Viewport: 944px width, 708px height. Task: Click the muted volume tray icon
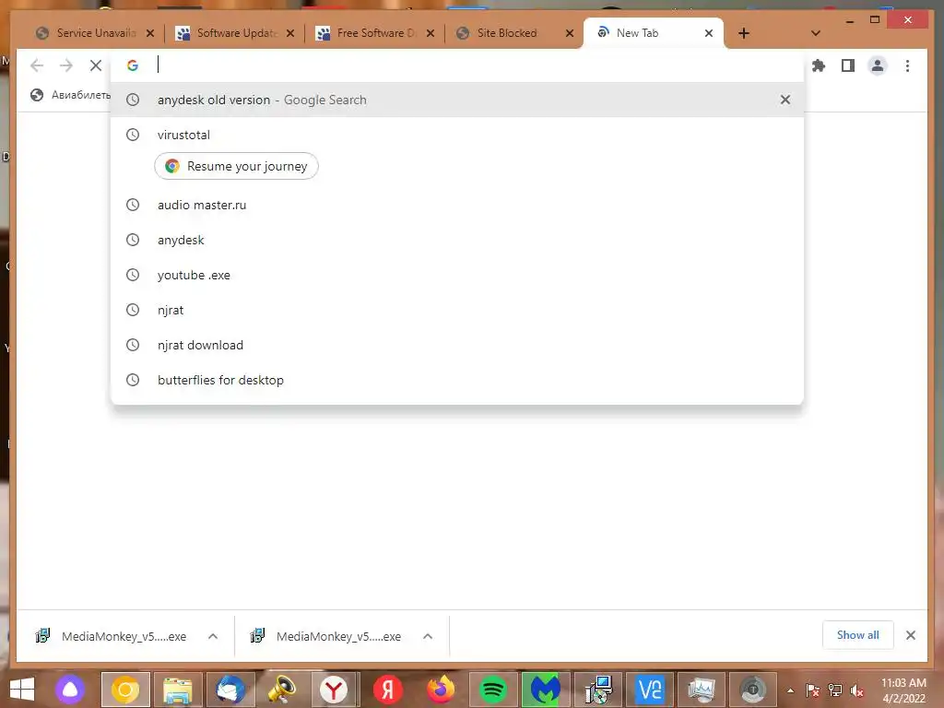(x=856, y=690)
